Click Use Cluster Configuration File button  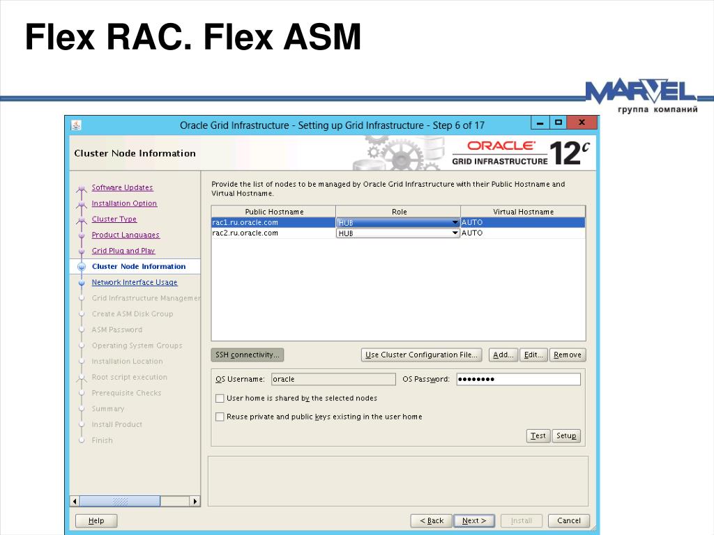pyautogui.click(x=421, y=355)
